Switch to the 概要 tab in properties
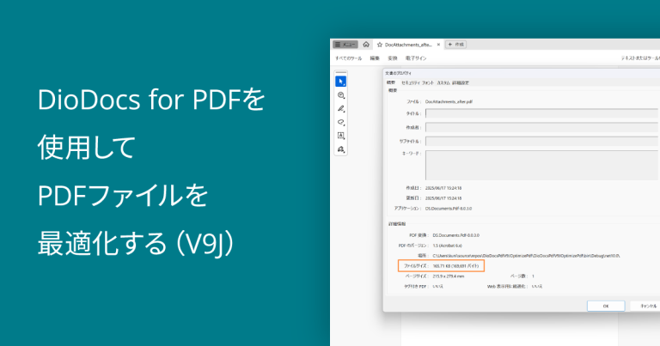Viewport: 660px width, 346px height. 391,82
